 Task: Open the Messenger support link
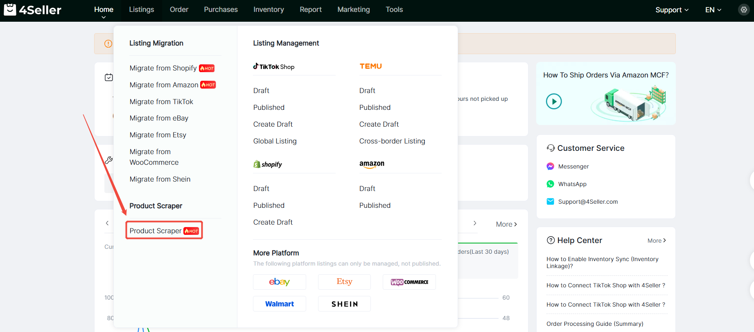pos(573,166)
